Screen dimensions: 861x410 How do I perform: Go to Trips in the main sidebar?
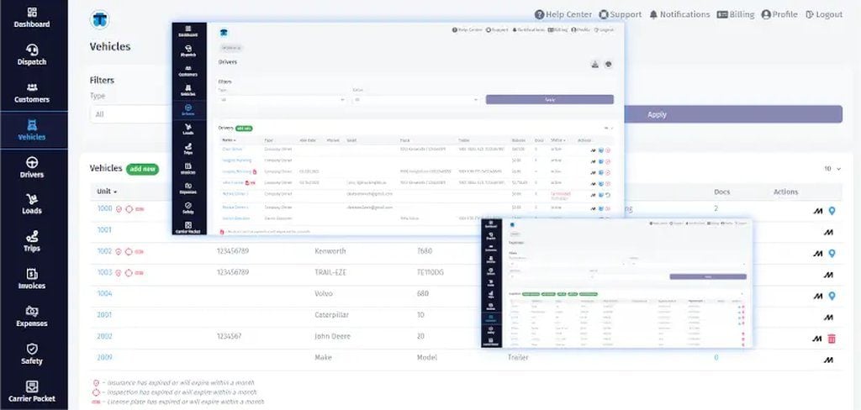pyautogui.click(x=32, y=241)
